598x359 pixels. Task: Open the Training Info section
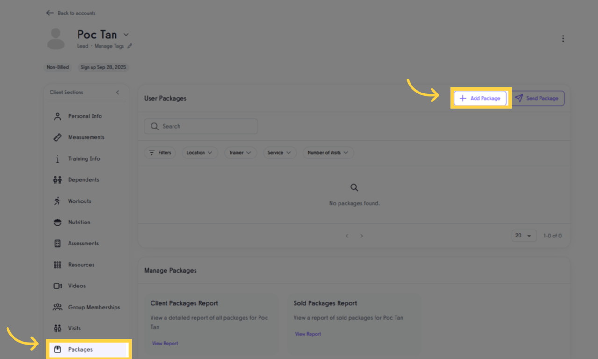[84, 158]
